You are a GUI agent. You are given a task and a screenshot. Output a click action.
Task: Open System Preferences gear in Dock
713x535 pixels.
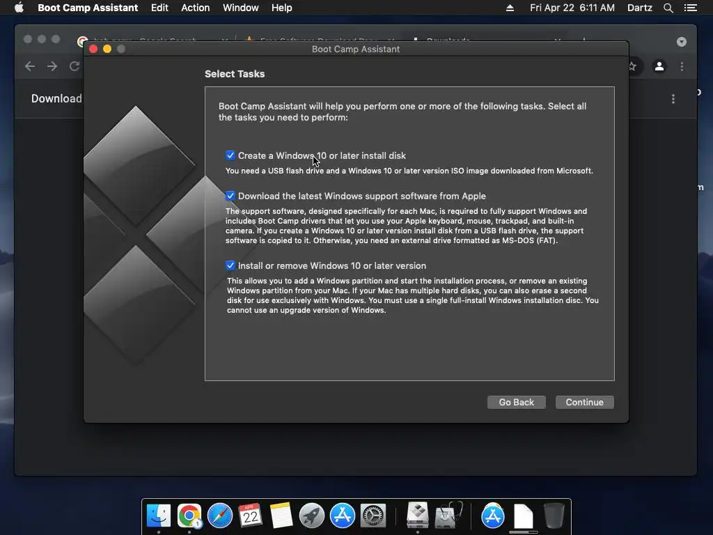coord(373,515)
